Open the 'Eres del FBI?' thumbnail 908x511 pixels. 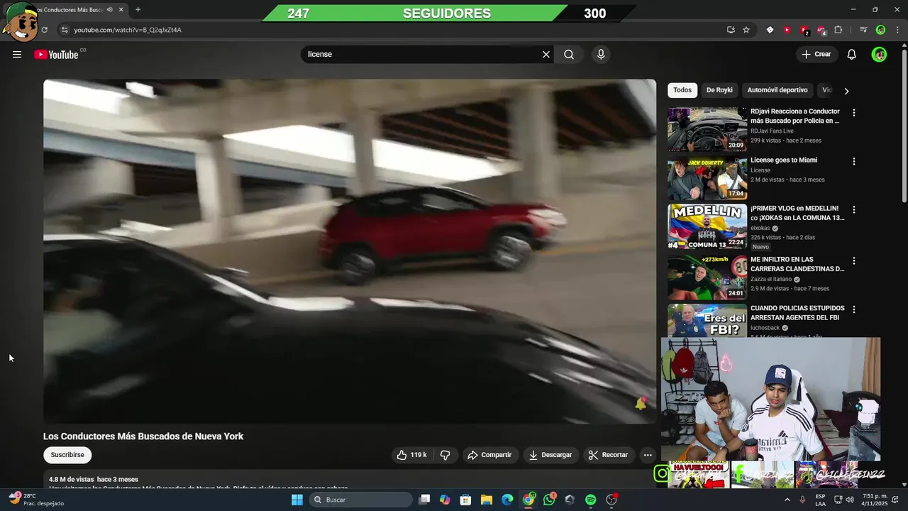coord(707,321)
